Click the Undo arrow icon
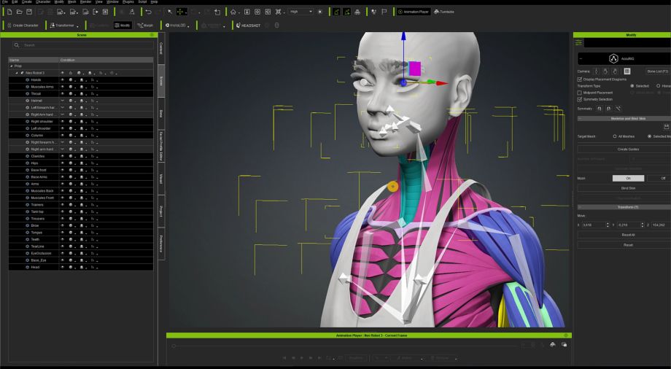The height and width of the screenshot is (369, 671). pos(148,12)
